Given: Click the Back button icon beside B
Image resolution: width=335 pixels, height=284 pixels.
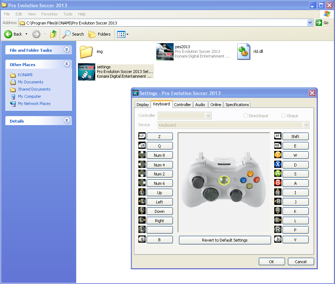Looking at the screenshot, I should pos(142,239).
